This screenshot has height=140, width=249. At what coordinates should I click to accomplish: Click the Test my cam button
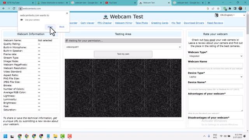123,54
